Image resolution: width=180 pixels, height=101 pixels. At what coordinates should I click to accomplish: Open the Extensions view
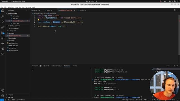(3, 33)
